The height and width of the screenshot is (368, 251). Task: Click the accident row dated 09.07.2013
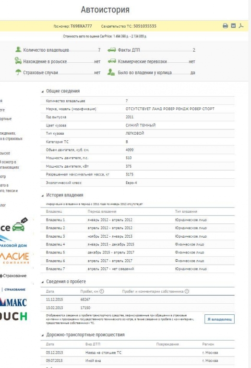(x=137, y=360)
